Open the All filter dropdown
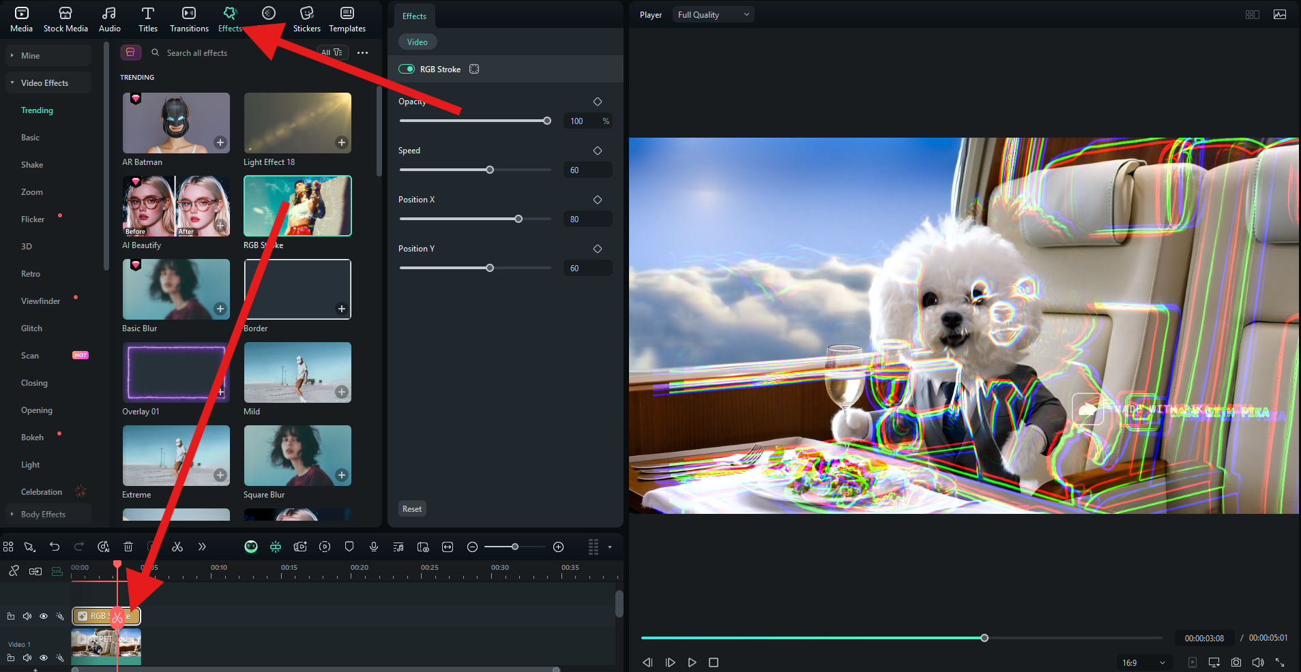Screen dimensions: 1301x672 (332, 52)
